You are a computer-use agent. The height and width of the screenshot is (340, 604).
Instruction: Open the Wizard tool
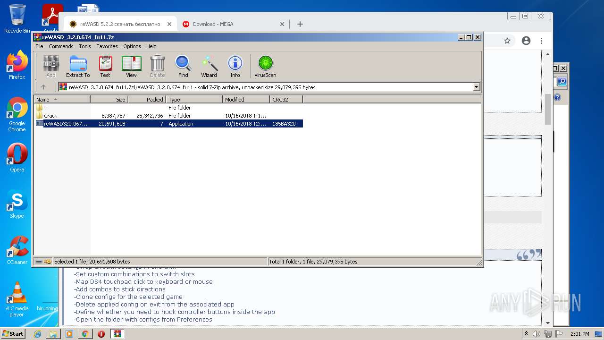click(x=209, y=66)
